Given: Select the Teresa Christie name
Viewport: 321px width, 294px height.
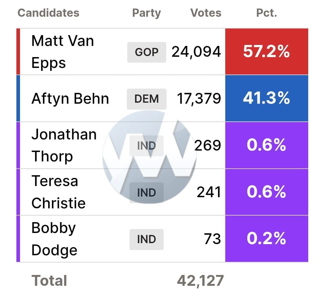Looking at the screenshot, I should [58, 192].
